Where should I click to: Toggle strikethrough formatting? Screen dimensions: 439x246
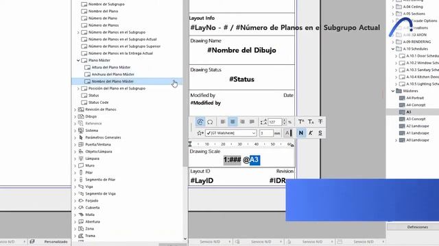pos(320,122)
